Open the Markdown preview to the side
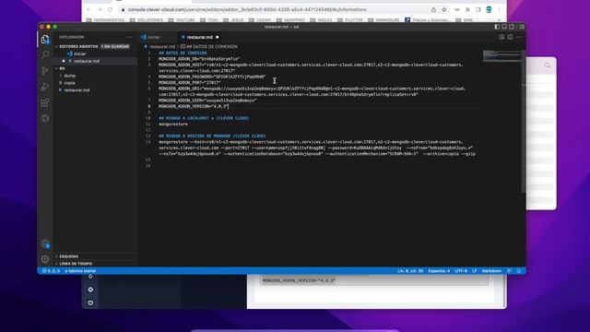The height and width of the screenshot is (332, 590). coord(501,37)
